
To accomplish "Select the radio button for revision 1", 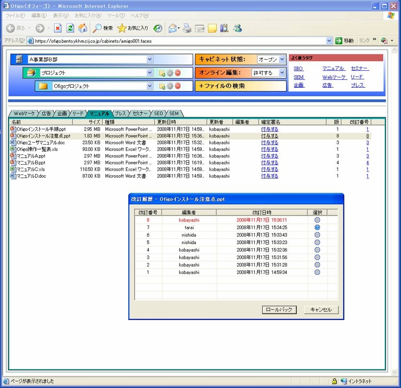I will pos(317,272).
